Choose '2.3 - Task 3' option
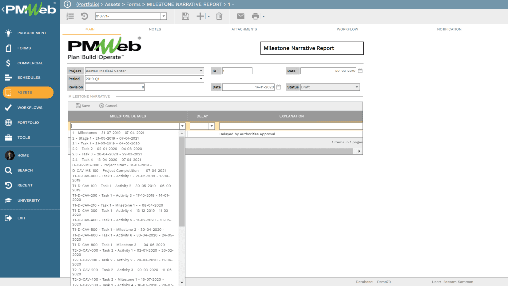The image size is (508, 286). point(107,154)
